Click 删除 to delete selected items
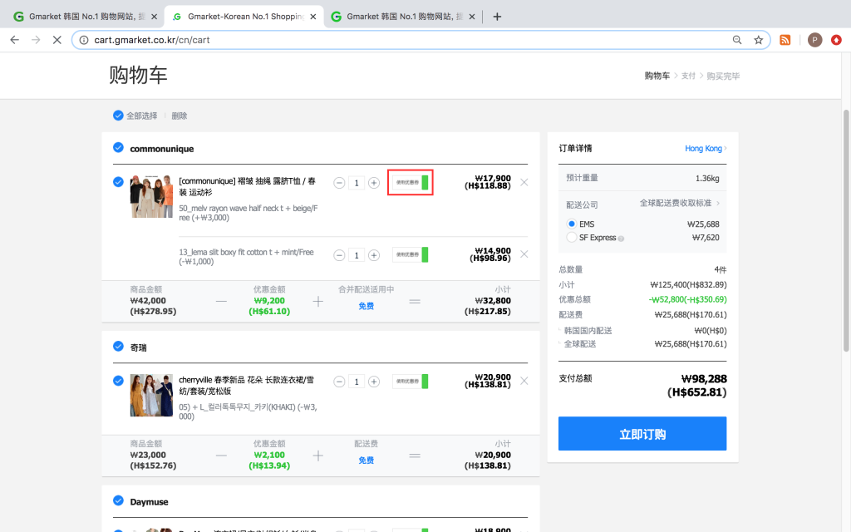Image resolution: width=851 pixels, height=532 pixels. click(x=180, y=116)
